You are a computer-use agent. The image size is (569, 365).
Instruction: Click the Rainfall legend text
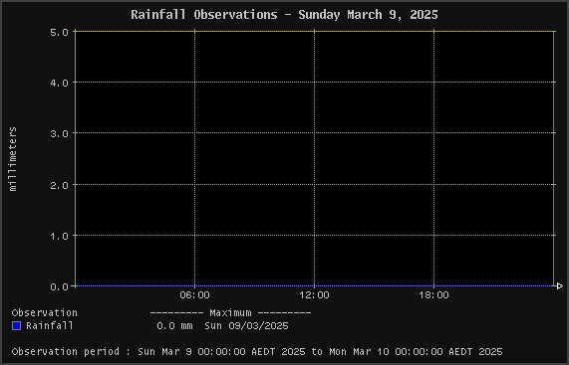click(50, 325)
